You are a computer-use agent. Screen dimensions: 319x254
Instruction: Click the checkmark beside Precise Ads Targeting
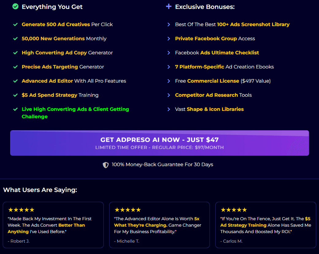click(15, 67)
